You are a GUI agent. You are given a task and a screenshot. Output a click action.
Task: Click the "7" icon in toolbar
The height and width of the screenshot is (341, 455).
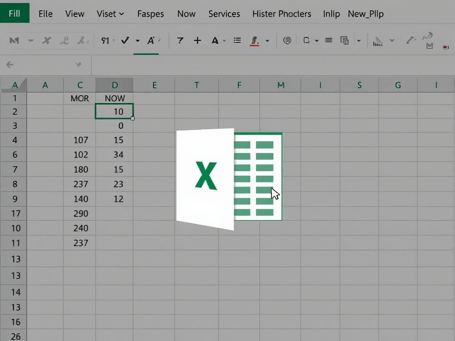point(180,40)
